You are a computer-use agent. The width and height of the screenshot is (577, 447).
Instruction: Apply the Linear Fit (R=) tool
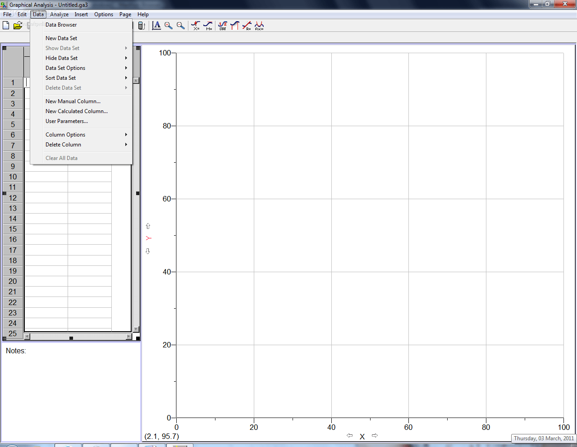(x=247, y=26)
